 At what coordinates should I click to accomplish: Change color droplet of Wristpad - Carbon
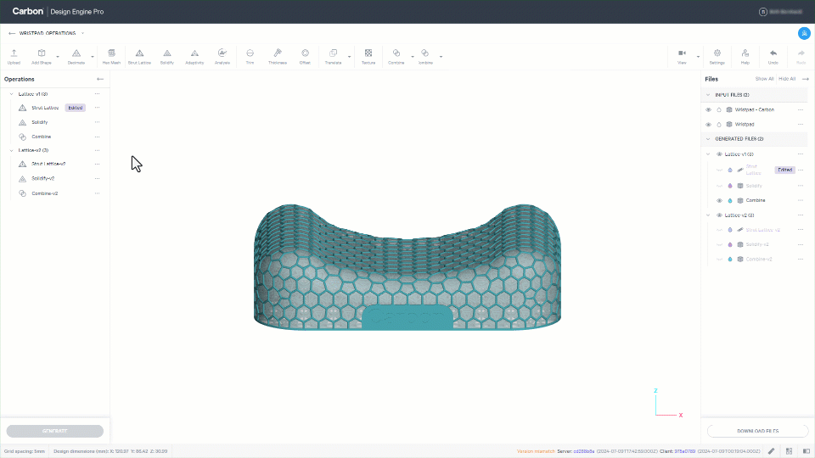tap(719, 110)
